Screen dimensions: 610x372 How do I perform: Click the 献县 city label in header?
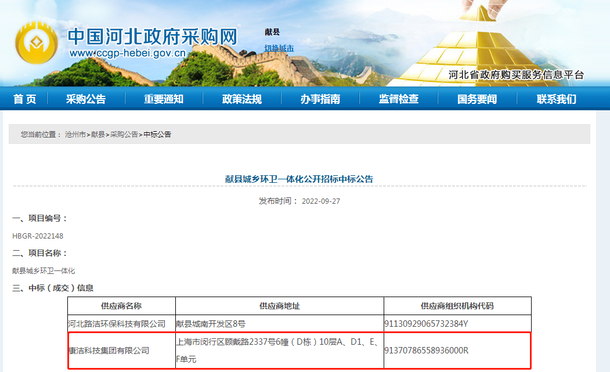coord(272,32)
